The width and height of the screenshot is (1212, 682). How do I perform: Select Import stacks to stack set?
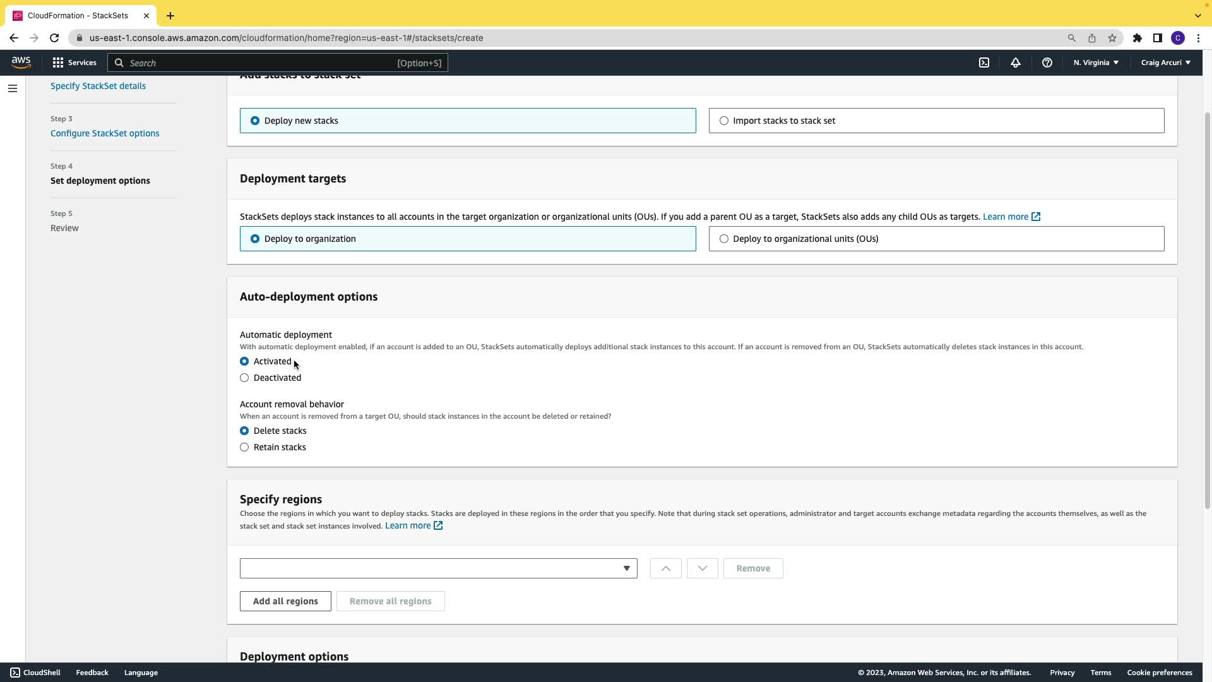[x=724, y=121]
